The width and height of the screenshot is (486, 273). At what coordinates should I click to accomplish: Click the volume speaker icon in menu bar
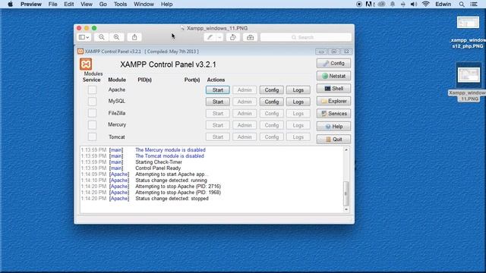(x=413, y=4)
